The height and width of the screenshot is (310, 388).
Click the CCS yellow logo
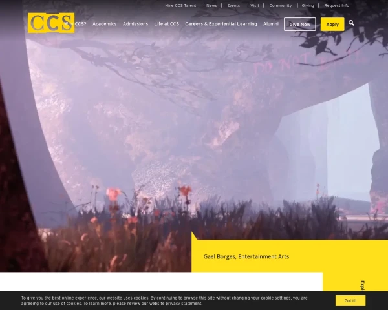51,23
